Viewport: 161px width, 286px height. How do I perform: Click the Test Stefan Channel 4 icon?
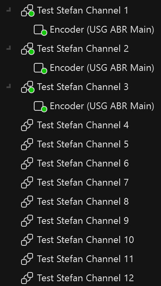(x=27, y=125)
